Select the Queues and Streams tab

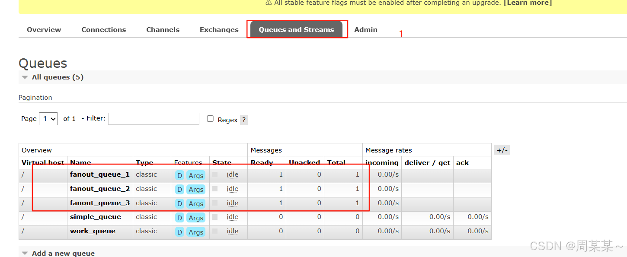pos(297,29)
